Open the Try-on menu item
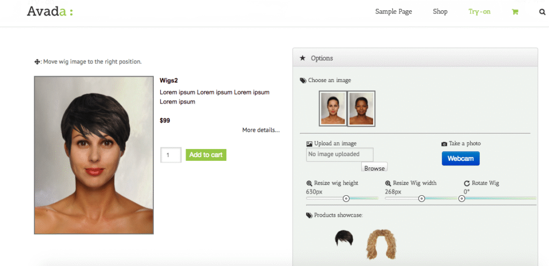This screenshot has width=549, height=266. coord(479,12)
